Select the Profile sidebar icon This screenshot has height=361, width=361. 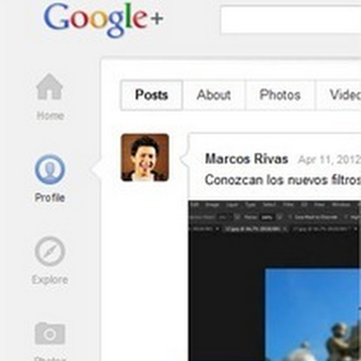[x=50, y=170]
